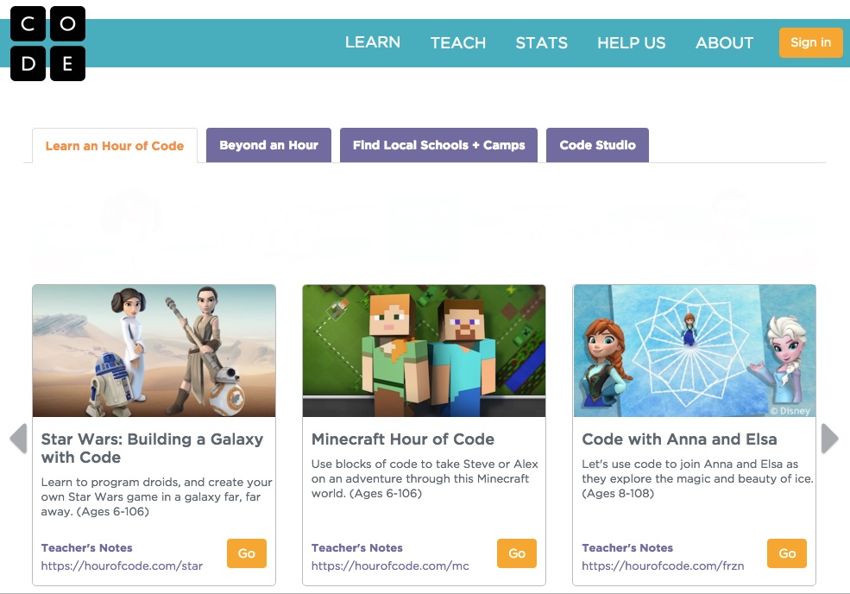Show previous tutorials with left carousel arrow
The image size is (850, 594).
pyautogui.click(x=18, y=439)
